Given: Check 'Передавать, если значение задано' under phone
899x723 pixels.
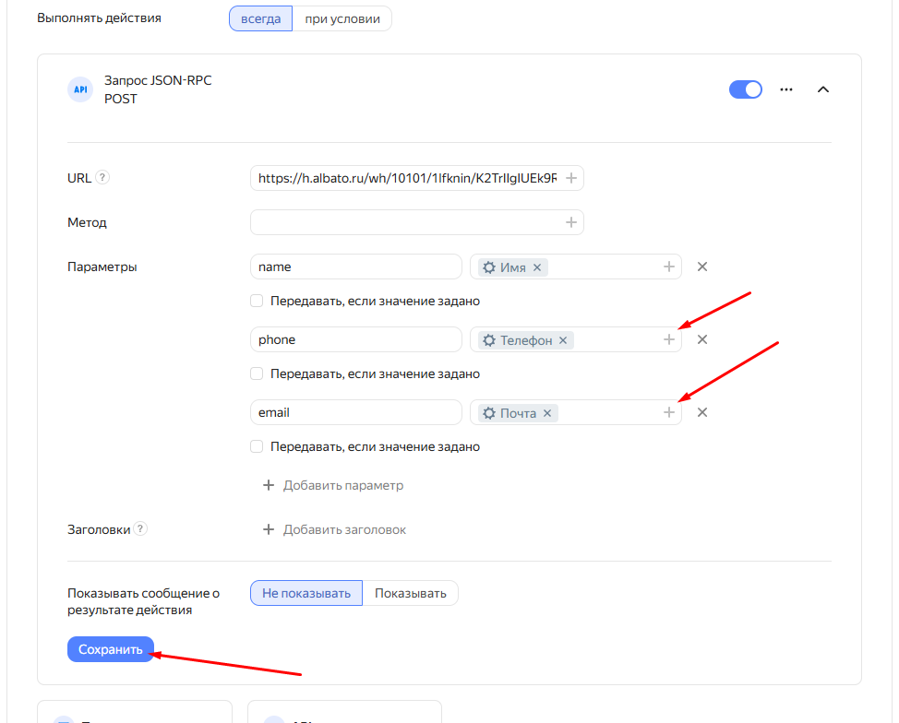Looking at the screenshot, I should click(x=258, y=374).
